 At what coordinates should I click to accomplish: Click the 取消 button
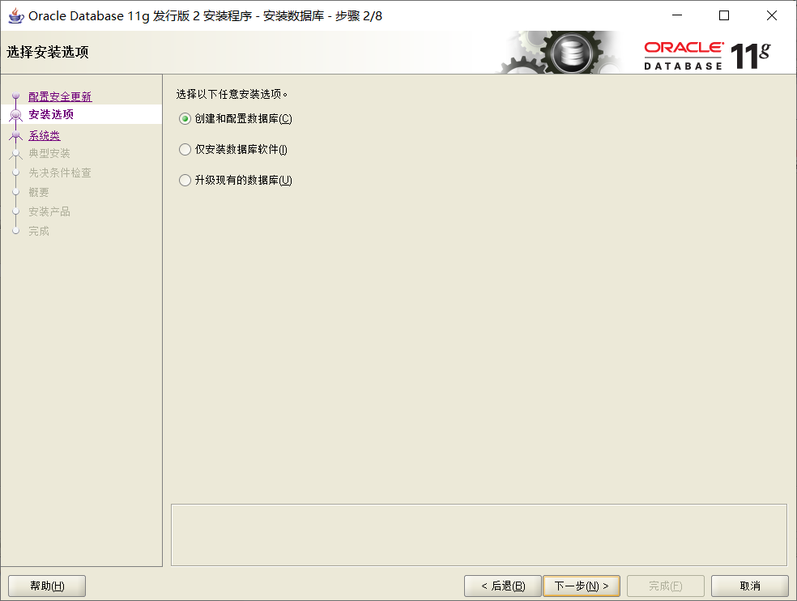pyautogui.click(x=748, y=585)
